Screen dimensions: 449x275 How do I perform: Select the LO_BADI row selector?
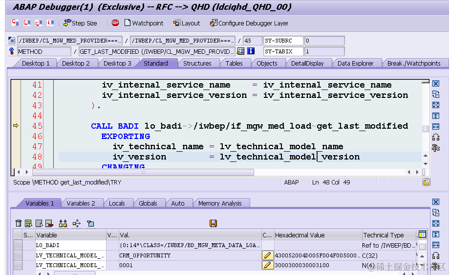click(x=18, y=245)
